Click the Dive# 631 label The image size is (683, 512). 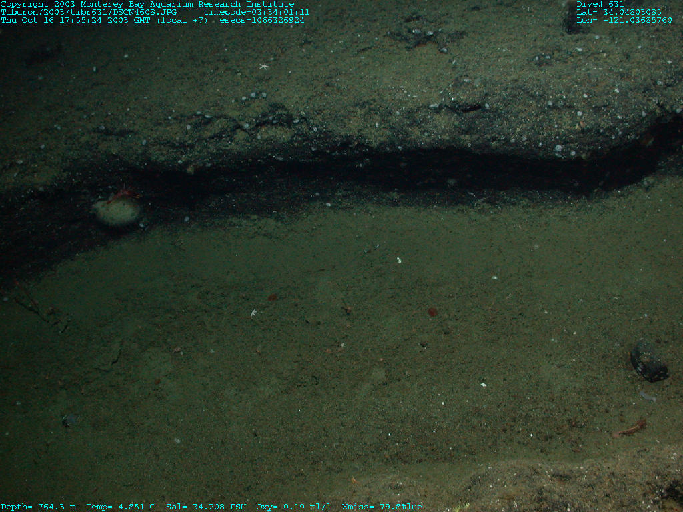click(600, 4)
